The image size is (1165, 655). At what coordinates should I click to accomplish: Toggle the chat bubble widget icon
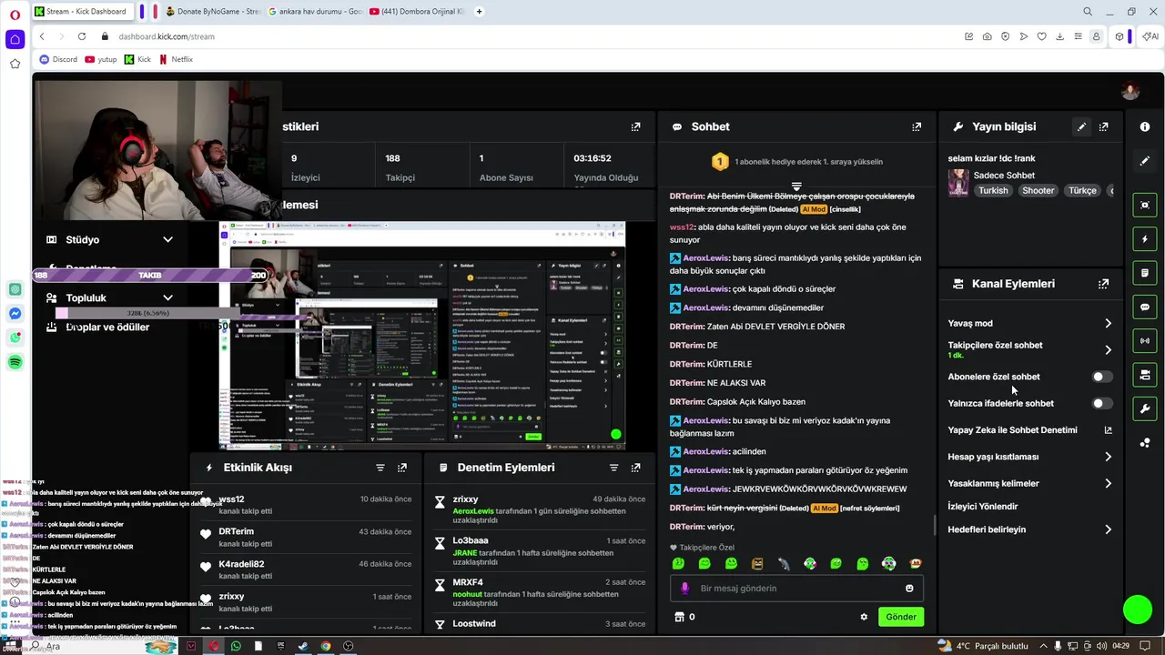pyautogui.click(x=1145, y=307)
